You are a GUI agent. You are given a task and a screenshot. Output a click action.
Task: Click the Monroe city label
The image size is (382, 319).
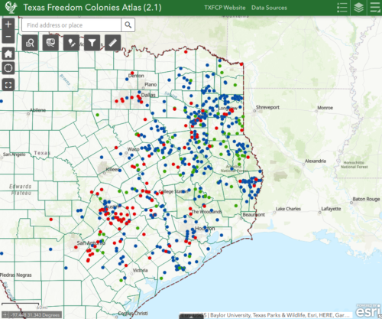point(325,108)
